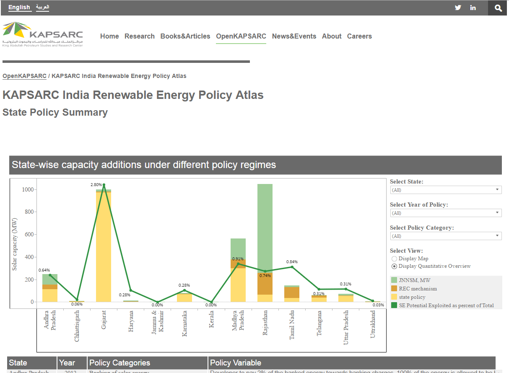Open the LinkedIn icon link
The image size is (509, 373).
(x=473, y=8)
